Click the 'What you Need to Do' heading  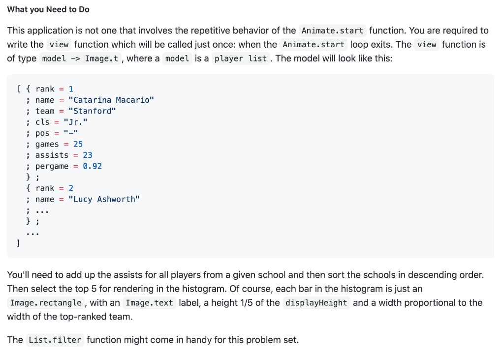(x=48, y=10)
